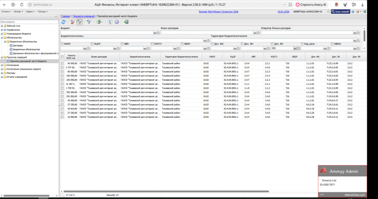The height and width of the screenshot is (199, 378).
Task: Clear the Оператор бланка расходов field
Action: (358, 33)
